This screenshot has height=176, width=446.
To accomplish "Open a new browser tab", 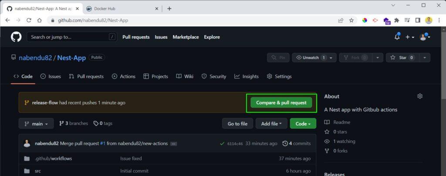I will 169,9.
